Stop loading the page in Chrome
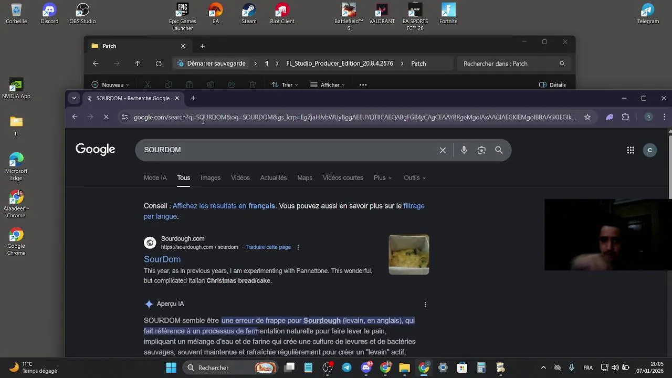This screenshot has width=672, height=378. click(x=106, y=117)
